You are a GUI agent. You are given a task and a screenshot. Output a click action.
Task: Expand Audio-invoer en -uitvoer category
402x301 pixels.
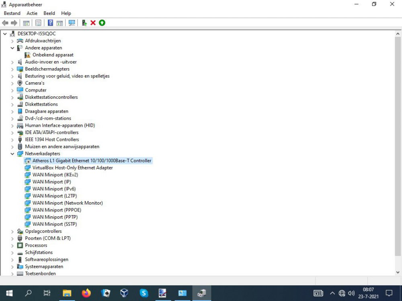[x=12, y=62]
